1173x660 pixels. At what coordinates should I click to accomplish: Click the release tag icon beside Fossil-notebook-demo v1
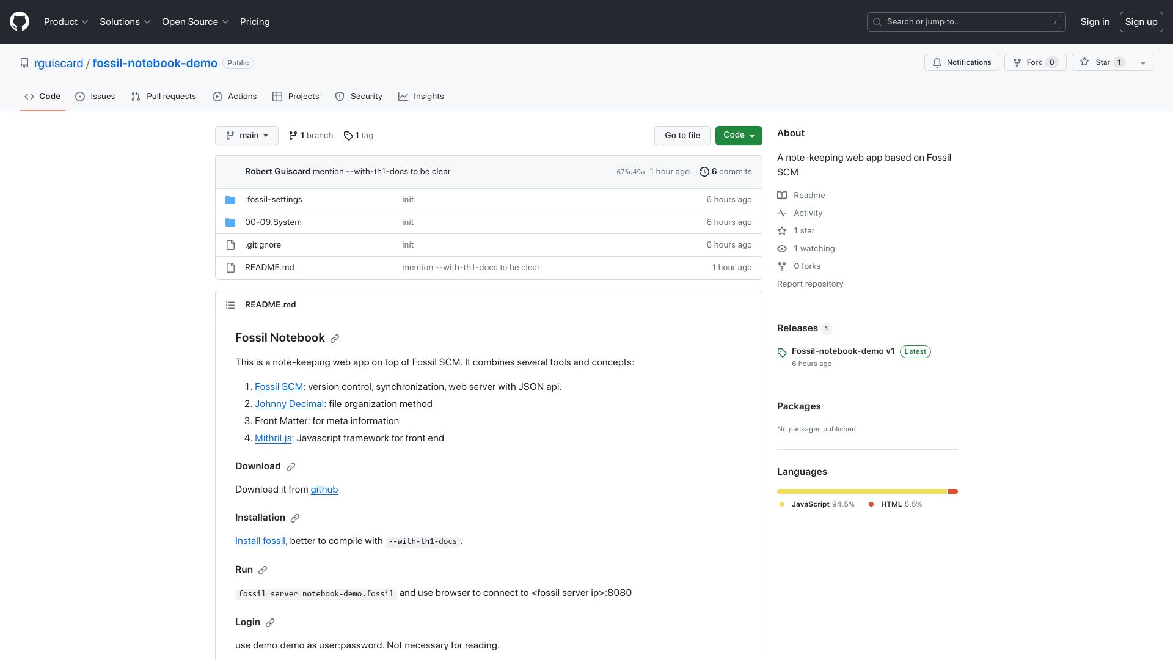(782, 353)
